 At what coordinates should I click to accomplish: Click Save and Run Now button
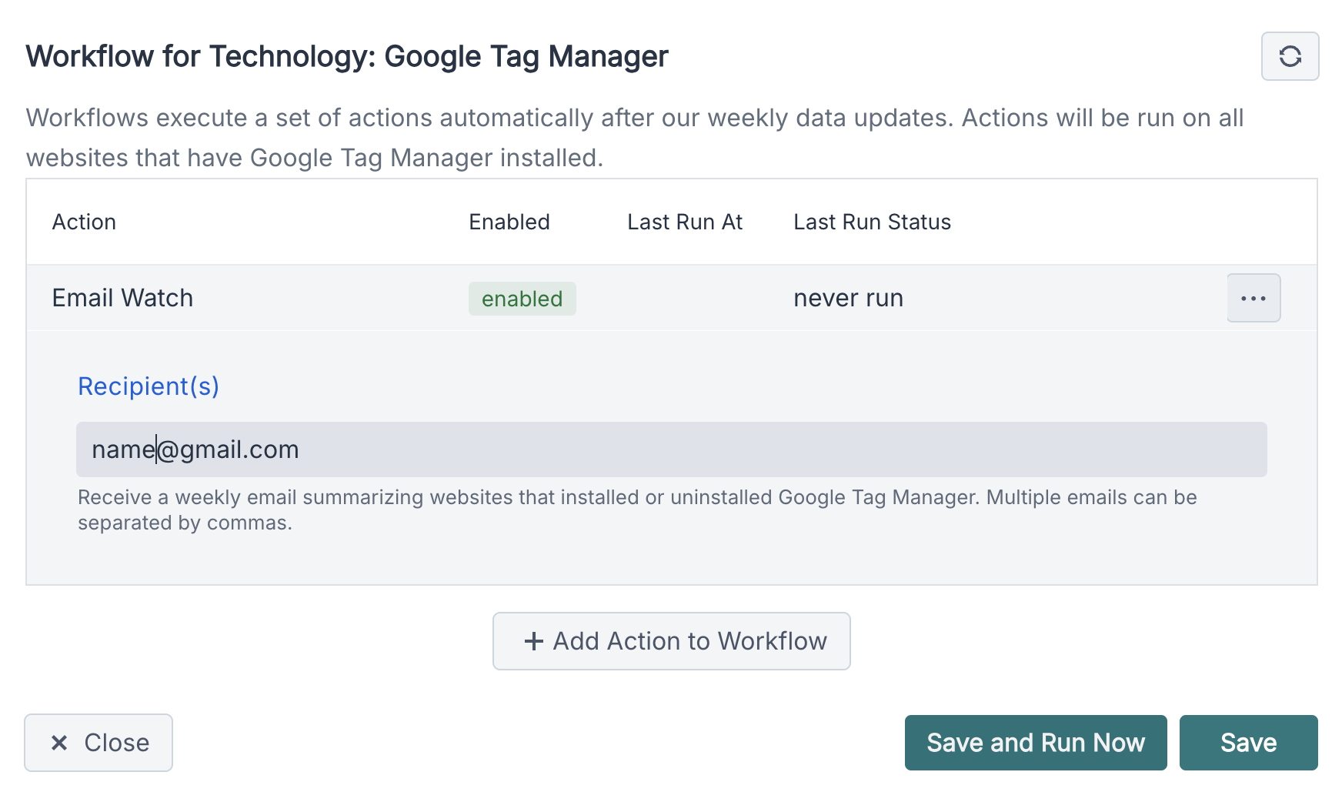(x=1035, y=743)
